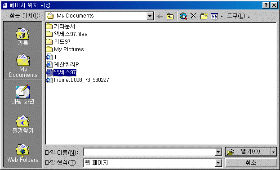Open the 도구(L) tools menu
Viewport: 280px width, 170px height.
pyautogui.click(x=238, y=16)
